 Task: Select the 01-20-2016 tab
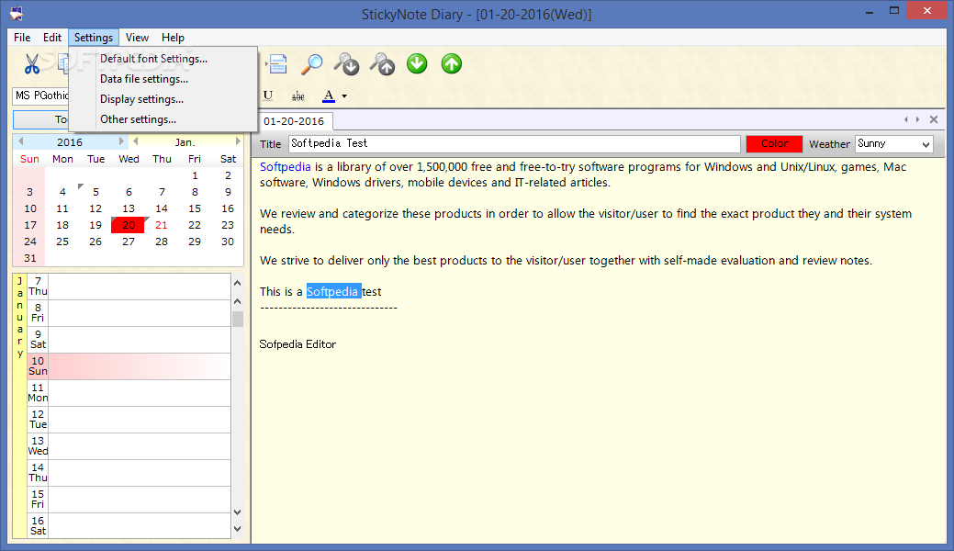(x=295, y=121)
